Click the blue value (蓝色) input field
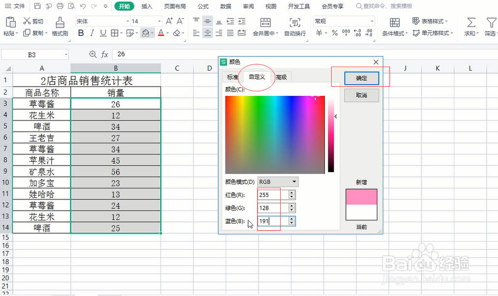Viewport: 498px width, 296px height. coord(269,221)
